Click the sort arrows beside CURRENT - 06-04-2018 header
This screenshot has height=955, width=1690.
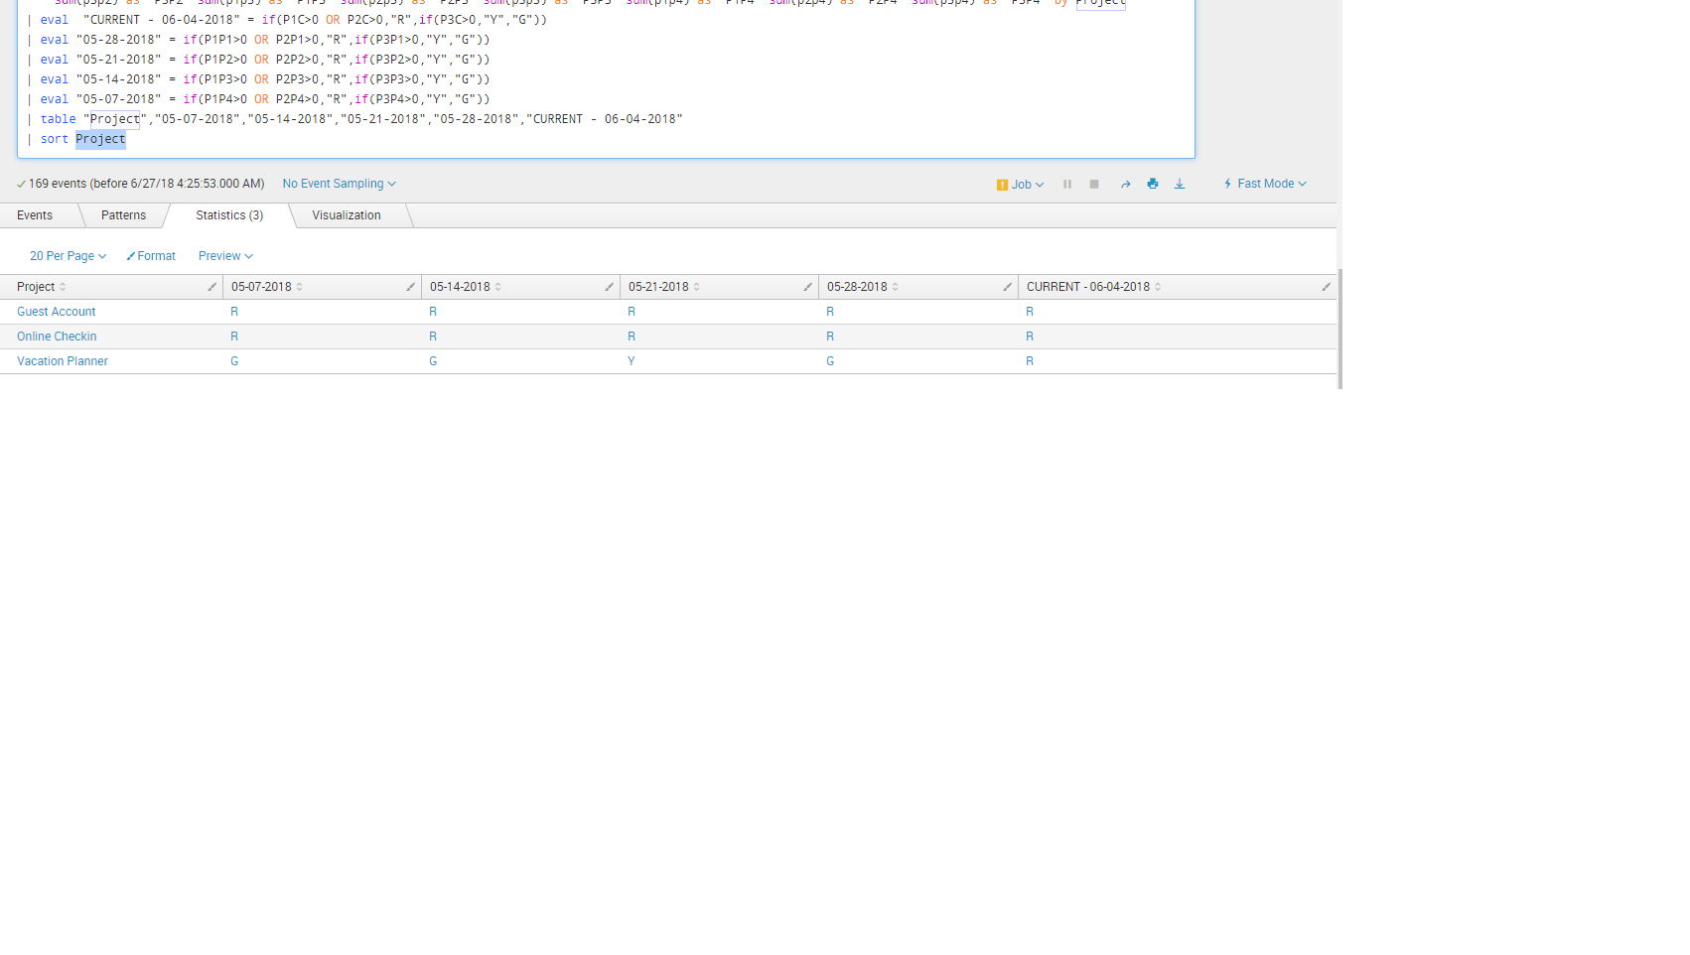click(x=1158, y=287)
